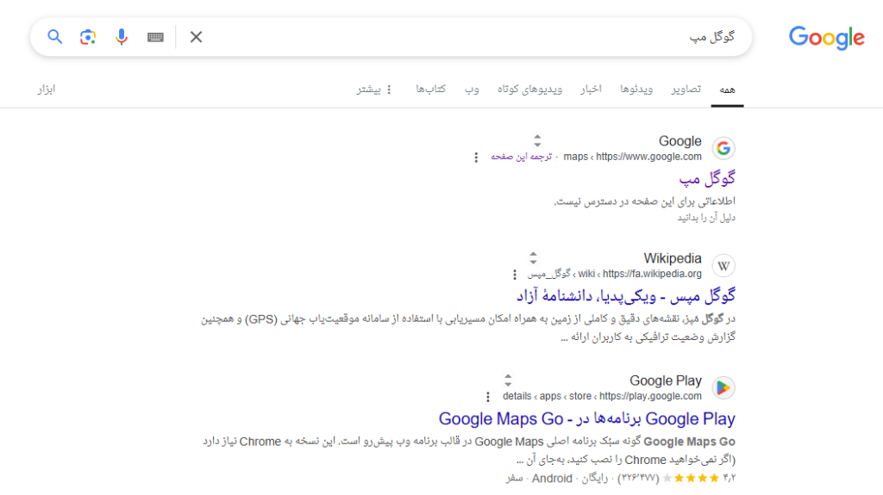Switch to the ویدئوها (Videos) tab
Image resolution: width=883 pixels, height=495 pixels.
point(636,89)
